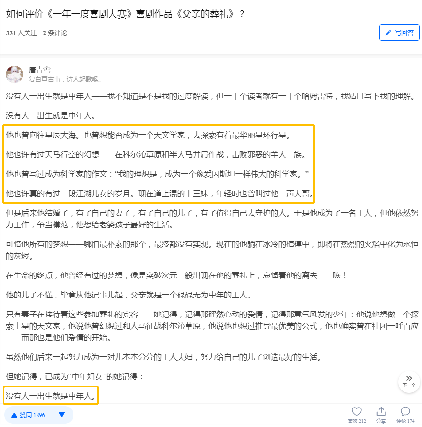422x427 pixels.
Task: Click the upvote triangle arrow icon
Action: [x=14, y=415]
